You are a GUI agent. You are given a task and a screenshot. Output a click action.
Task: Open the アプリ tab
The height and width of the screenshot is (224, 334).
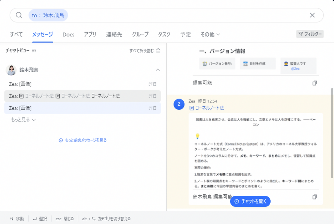pyautogui.click(x=90, y=34)
